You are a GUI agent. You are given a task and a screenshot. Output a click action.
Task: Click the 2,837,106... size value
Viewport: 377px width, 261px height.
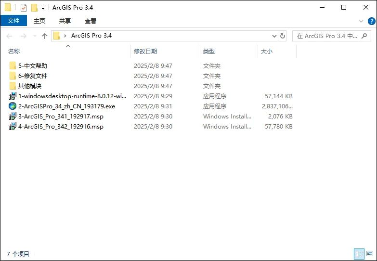point(277,106)
